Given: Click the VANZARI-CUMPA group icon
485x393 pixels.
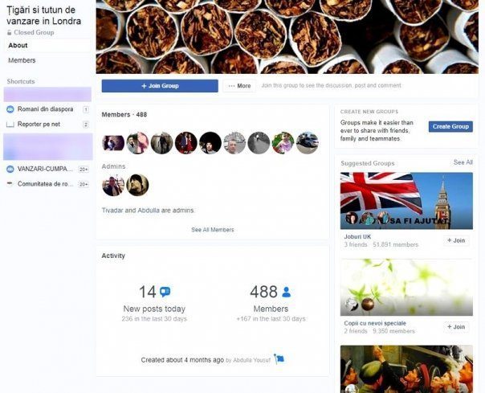Looking at the screenshot, I should 10,169.
